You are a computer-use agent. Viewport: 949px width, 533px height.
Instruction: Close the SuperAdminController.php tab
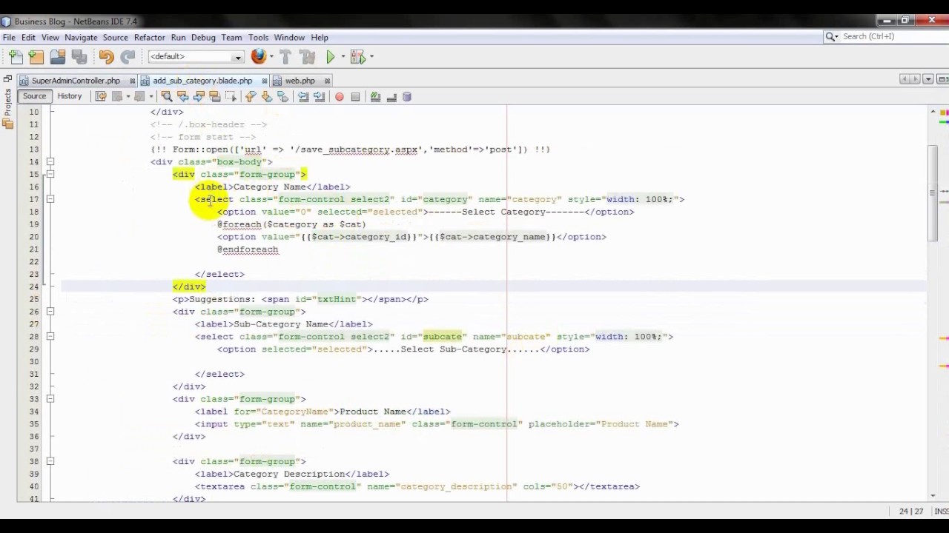132,81
